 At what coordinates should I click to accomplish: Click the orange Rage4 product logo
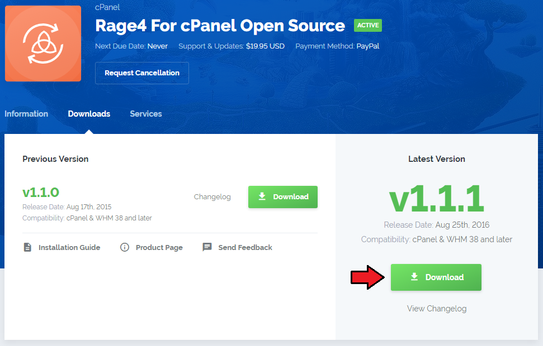tap(43, 44)
